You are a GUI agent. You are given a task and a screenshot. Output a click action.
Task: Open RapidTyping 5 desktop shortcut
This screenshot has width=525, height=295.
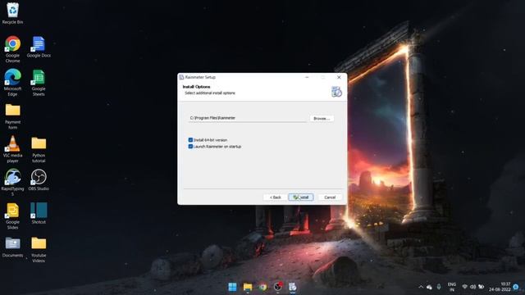coord(13,182)
